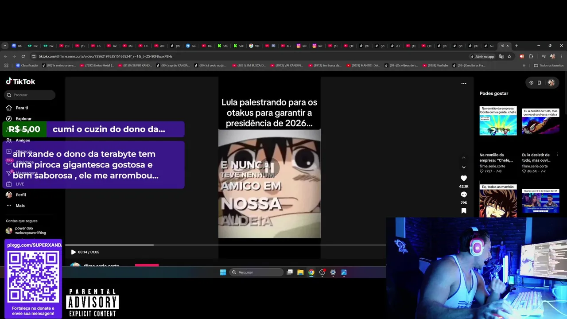Image resolution: width=567 pixels, height=319 pixels.
Task: Open the Windows Start button
Action: pos(223,272)
